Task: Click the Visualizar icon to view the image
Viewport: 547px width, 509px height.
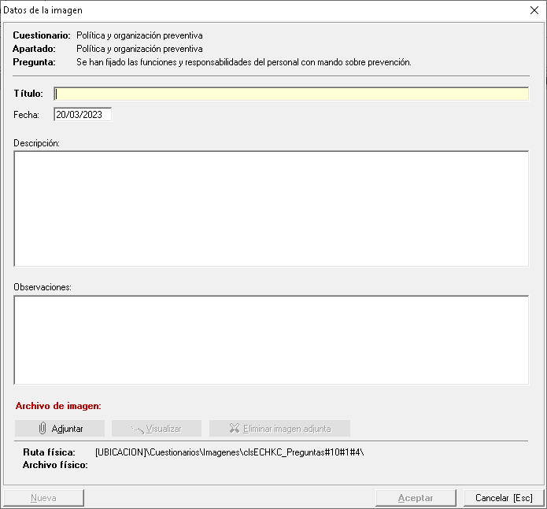Action: (x=137, y=429)
